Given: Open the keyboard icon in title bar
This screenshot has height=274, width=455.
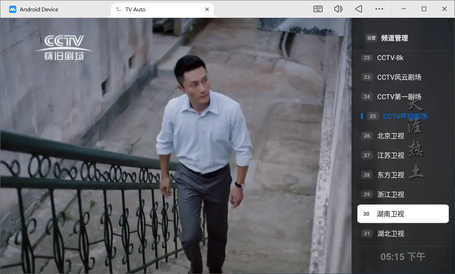Looking at the screenshot, I should click(318, 9).
